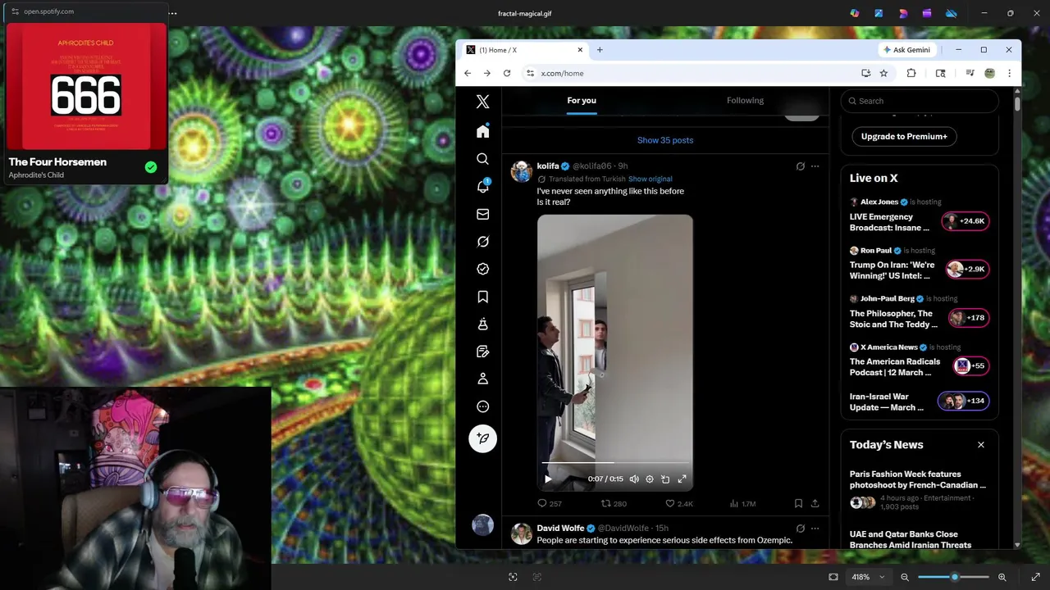
Task: Open Explore search in X sidebar
Action: [482, 159]
